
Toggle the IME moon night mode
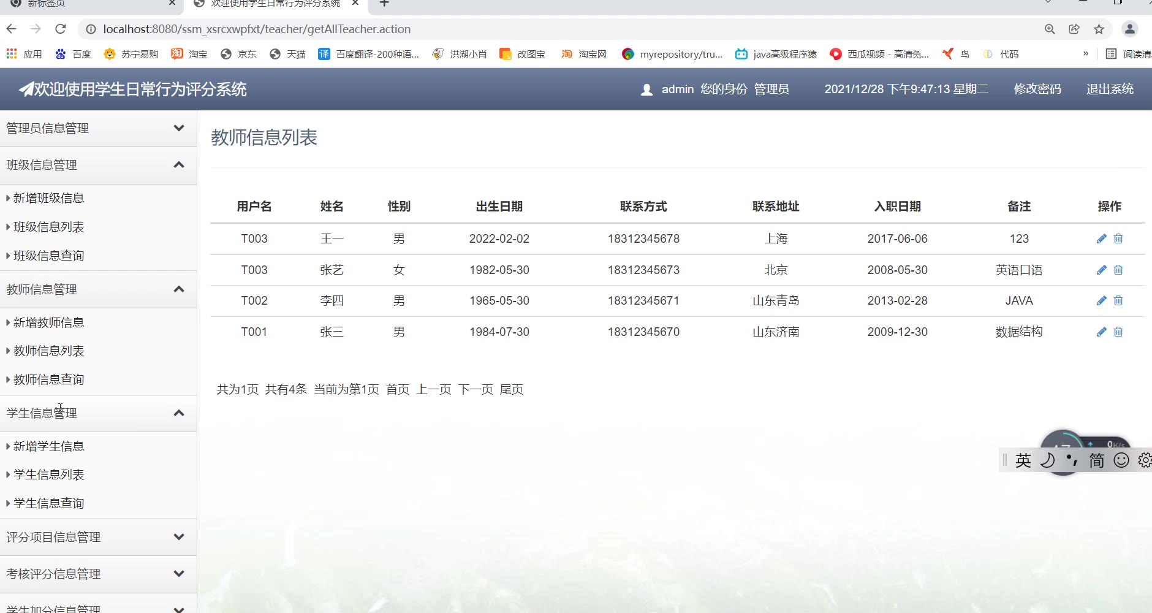(x=1048, y=460)
